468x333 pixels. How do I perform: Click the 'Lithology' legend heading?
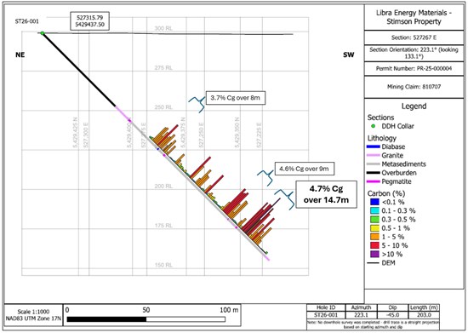[382, 138]
